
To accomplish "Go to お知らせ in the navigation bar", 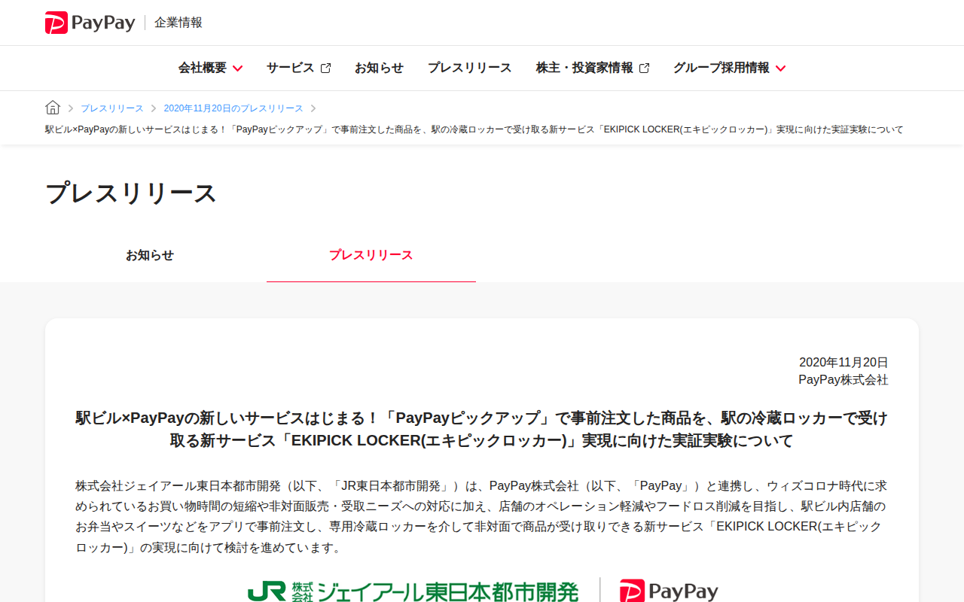I will coord(379,68).
